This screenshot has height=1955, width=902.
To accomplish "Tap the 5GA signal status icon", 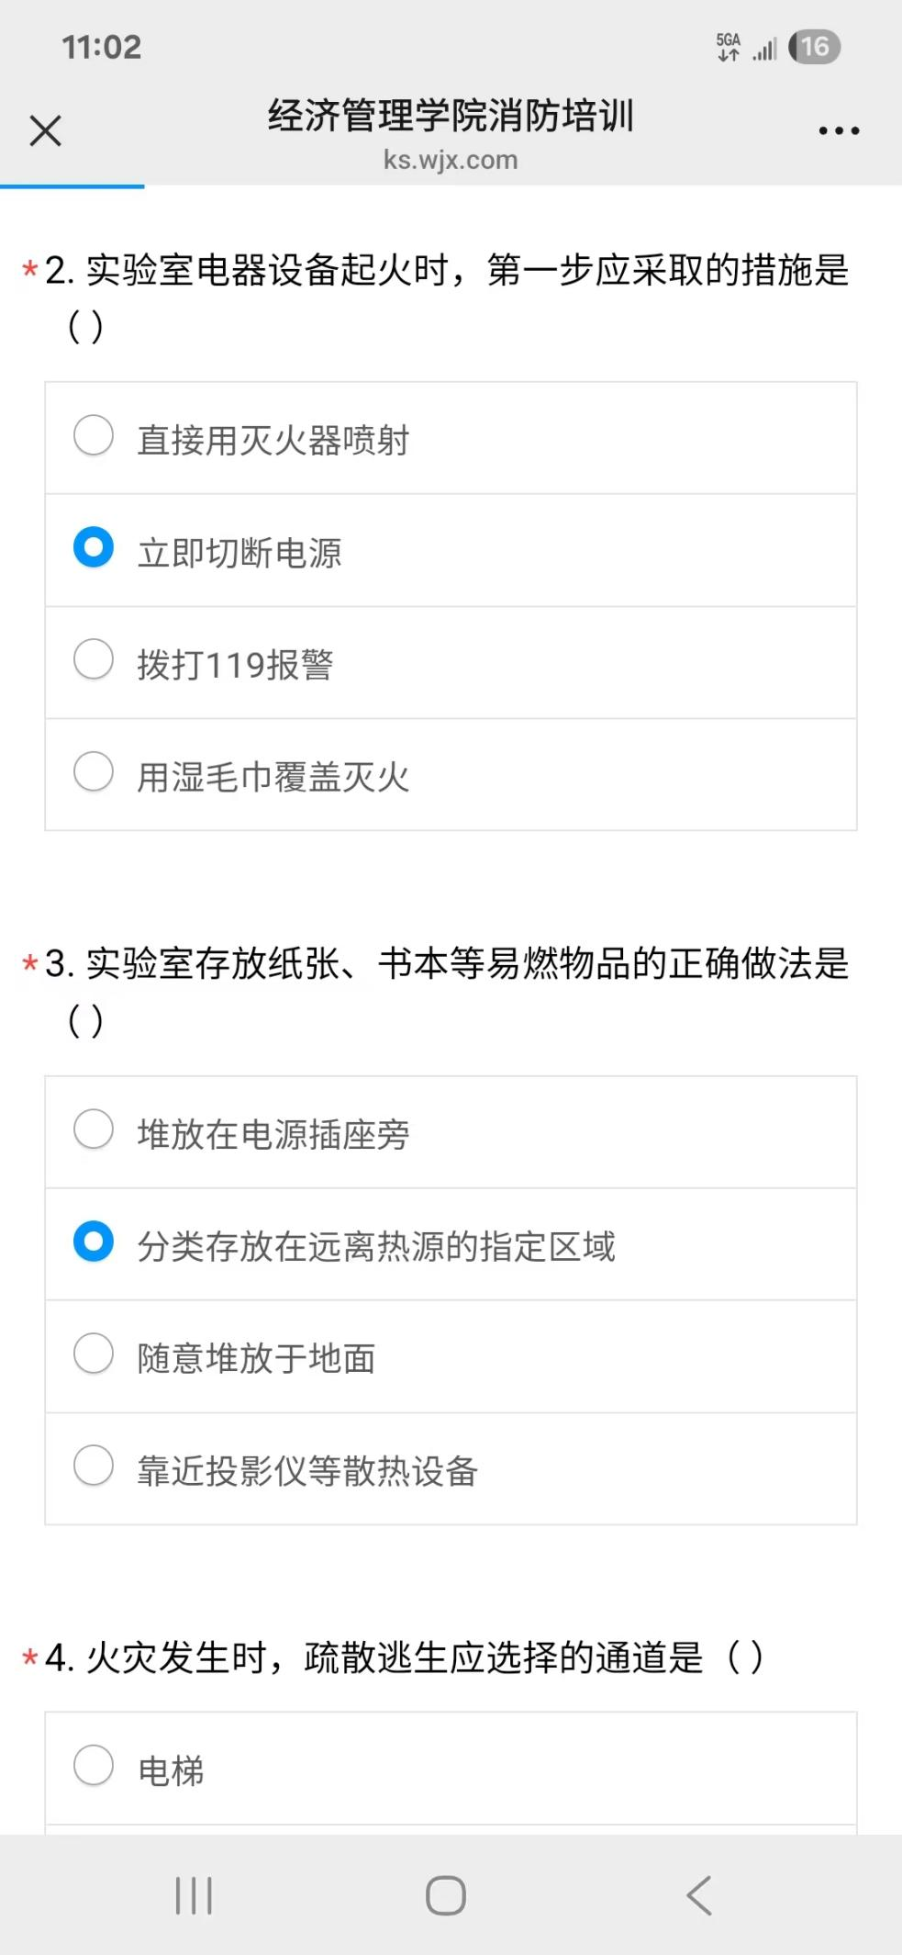I will coord(729,47).
